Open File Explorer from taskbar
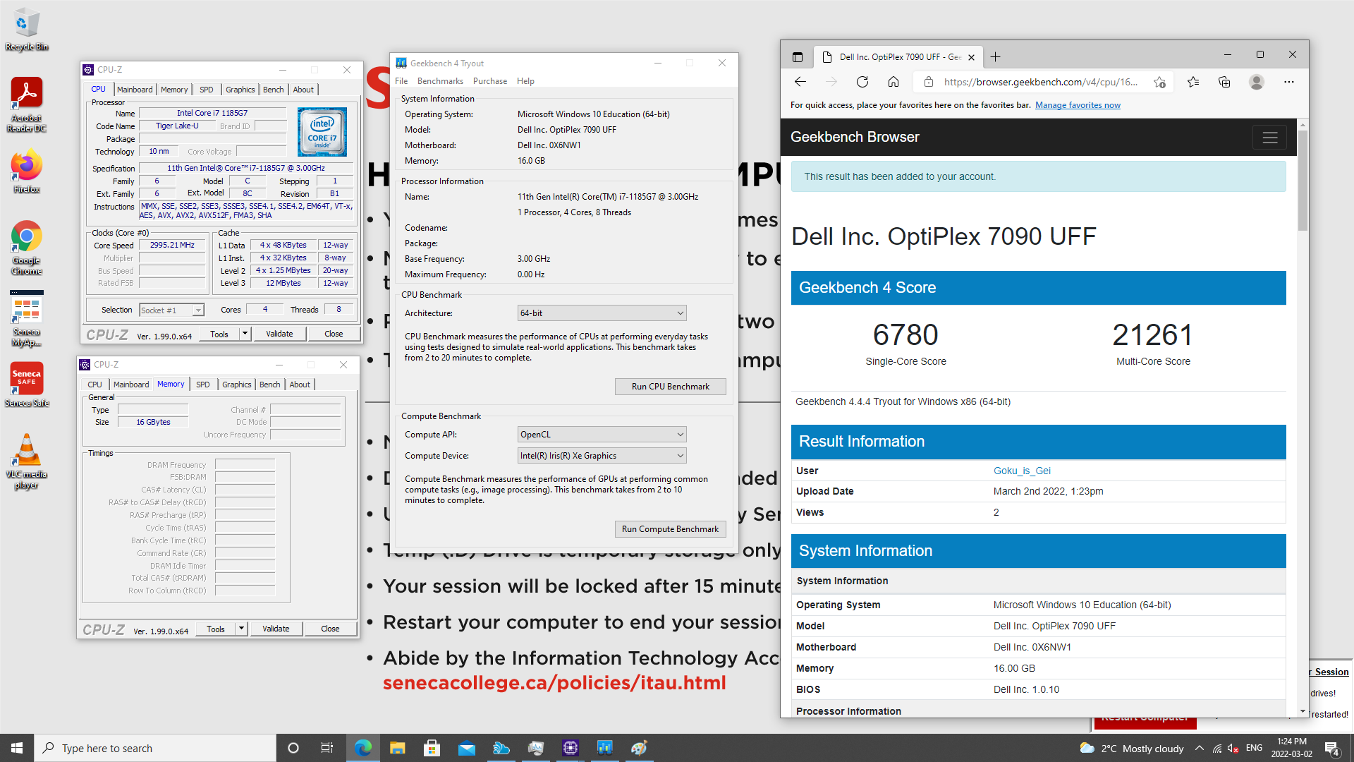 pyautogui.click(x=398, y=748)
